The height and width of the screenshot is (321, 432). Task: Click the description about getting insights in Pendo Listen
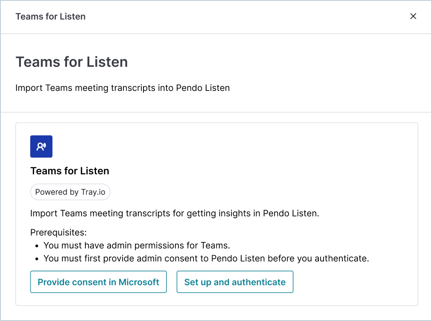point(175,213)
